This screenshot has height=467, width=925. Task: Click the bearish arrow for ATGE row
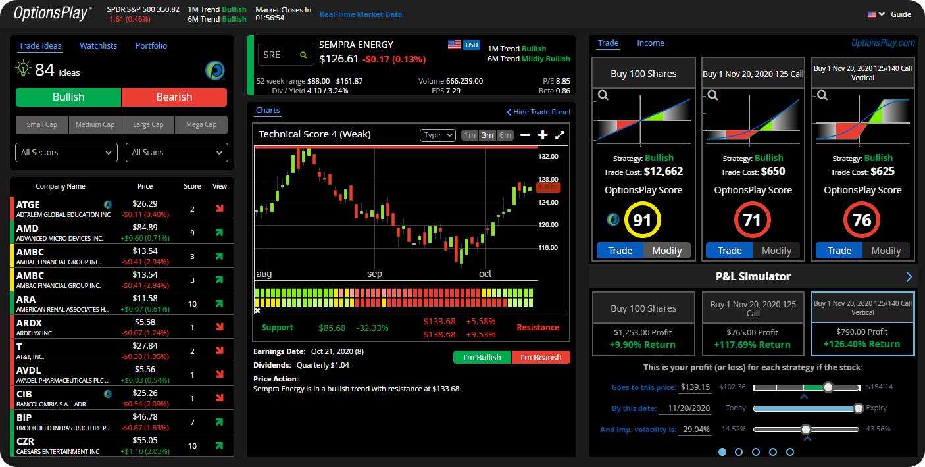click(220, 209)
